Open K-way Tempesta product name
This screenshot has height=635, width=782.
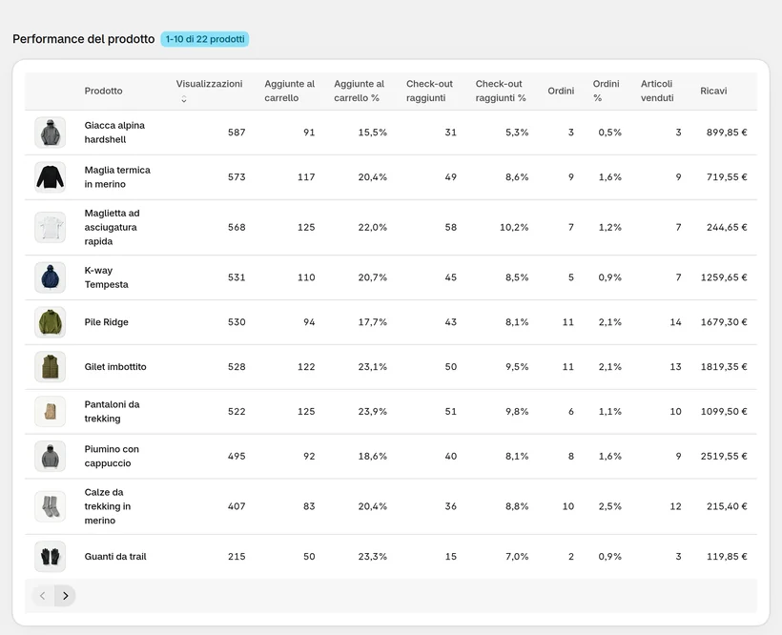click(106, 277)
